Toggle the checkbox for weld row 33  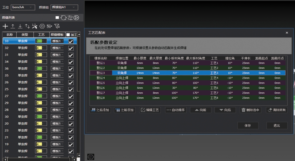click(x=70, y=41)
